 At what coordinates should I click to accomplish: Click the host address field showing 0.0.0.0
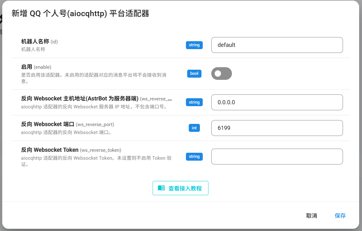277,102
